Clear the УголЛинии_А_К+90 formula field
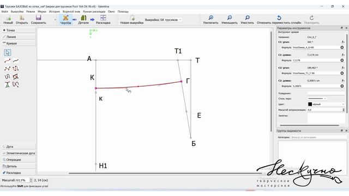The width and height of the screenshot is (349, 196). [342, 47]
